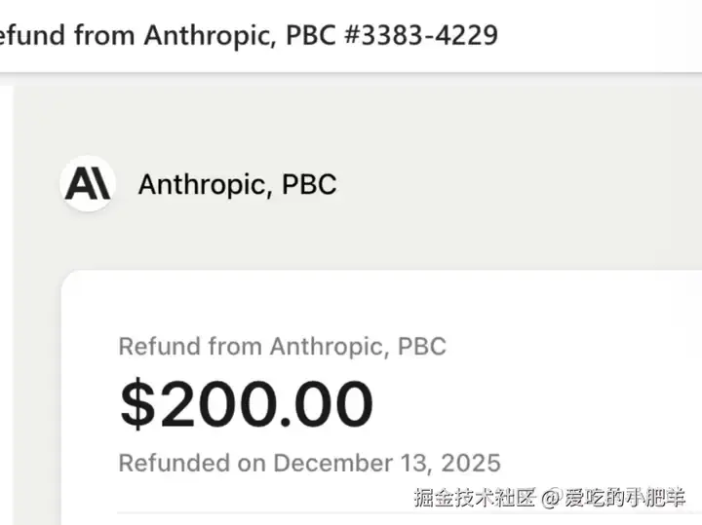Click the $200.00 refund amount
The height and width of the screenshot is (525, 702).
point(247,403)
